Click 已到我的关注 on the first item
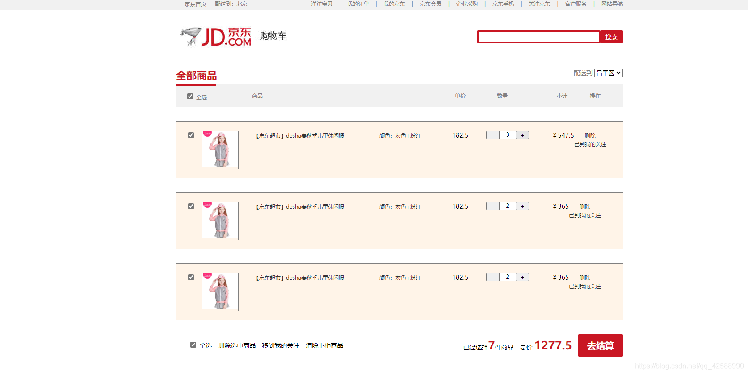The width and height of the screenshot is (748, 374). click(x=590, y=144)
